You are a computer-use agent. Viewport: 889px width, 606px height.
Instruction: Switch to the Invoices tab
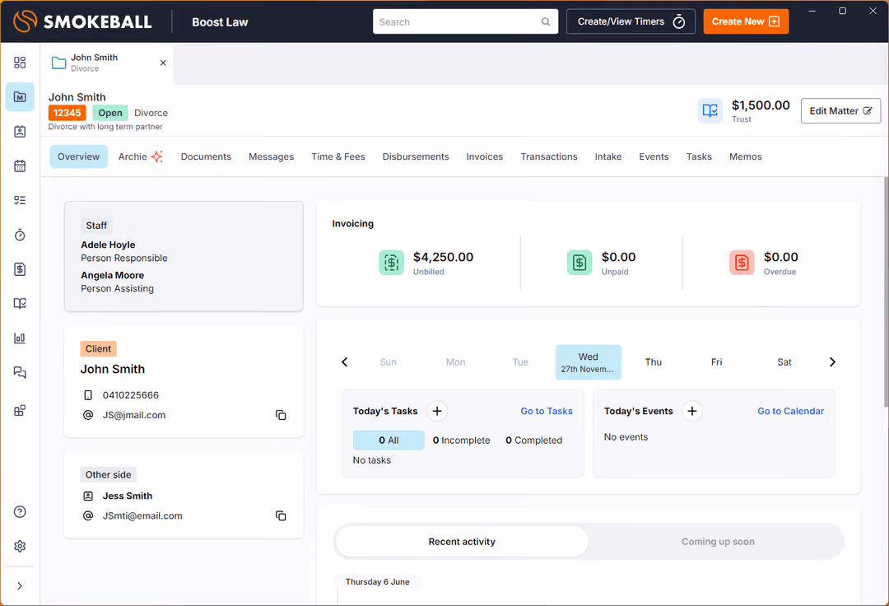tap(485, 156)
